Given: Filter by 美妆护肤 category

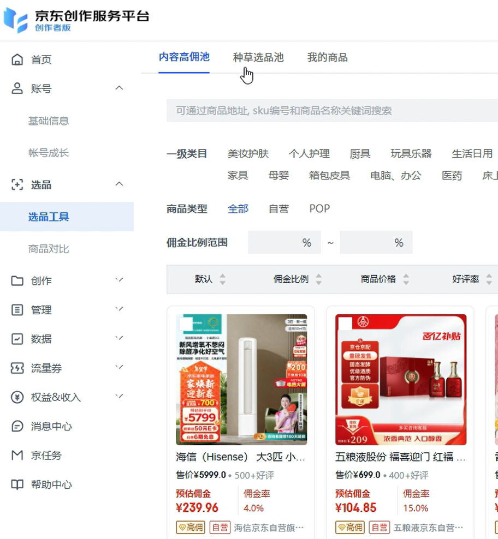Looking at the screenshot, I should [x=248, y=153].
